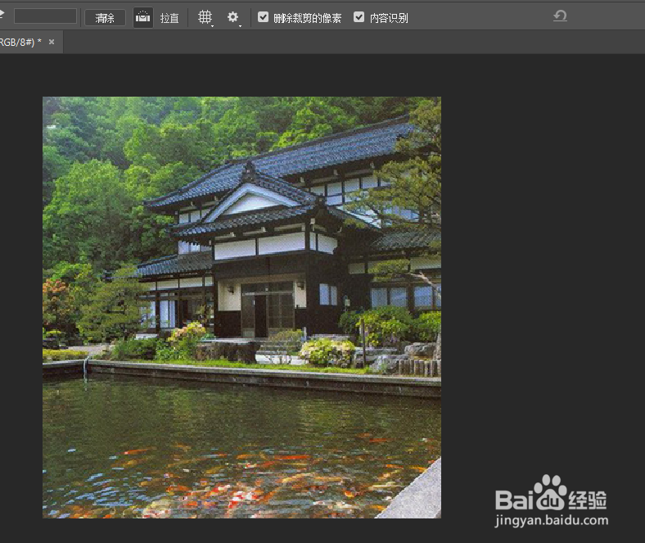The width and height of the screenshot is (645, 543).
Task: Close the RGB/8# document tab
Action: 52,42
